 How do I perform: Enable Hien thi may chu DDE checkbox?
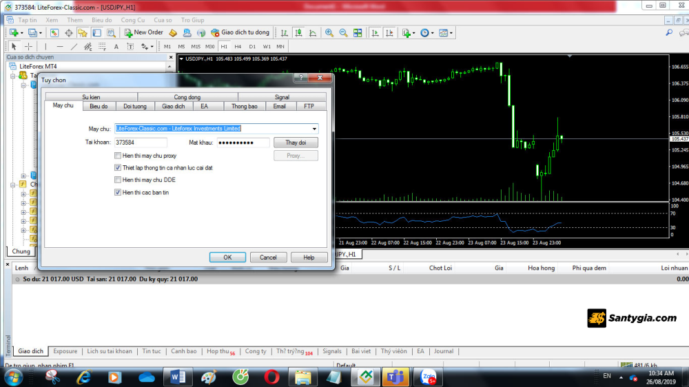118,180
